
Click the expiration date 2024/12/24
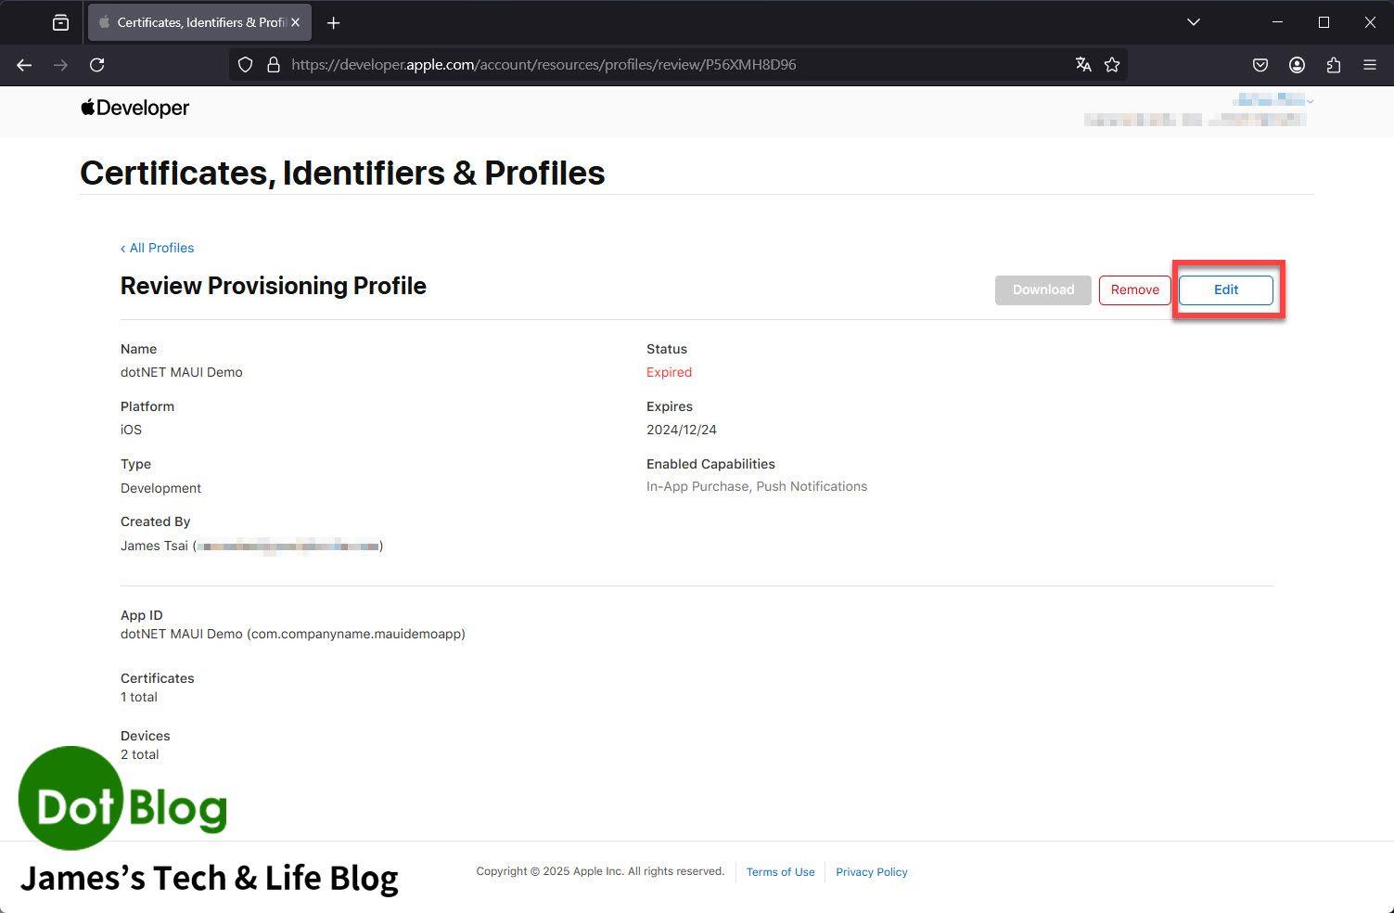coord(682,430)
